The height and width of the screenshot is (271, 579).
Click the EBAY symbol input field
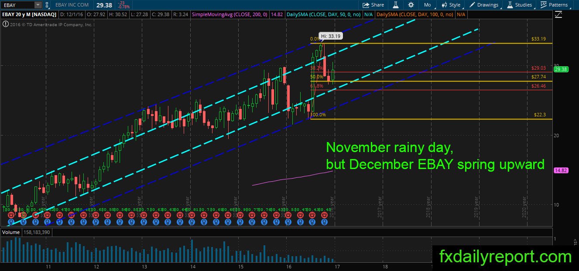pos(17,5)
